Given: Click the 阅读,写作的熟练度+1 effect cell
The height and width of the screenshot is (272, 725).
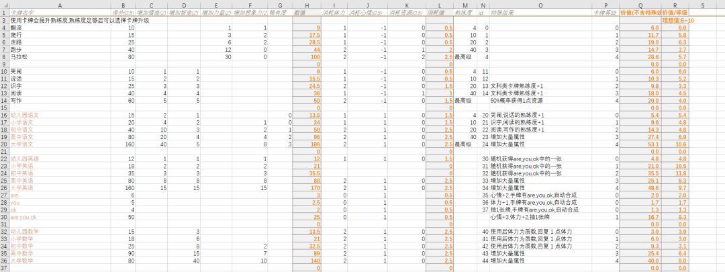Looking at the screenshot, I should (x=540, y=130).
